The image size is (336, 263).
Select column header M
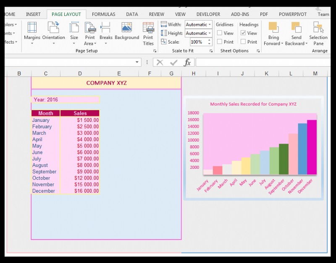tap(315, 73)
